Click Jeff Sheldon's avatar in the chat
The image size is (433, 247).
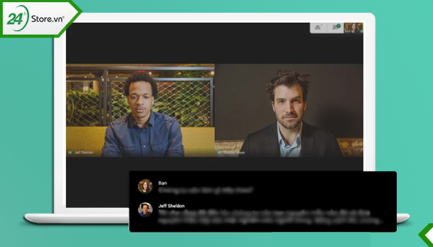tap(145, 210)
